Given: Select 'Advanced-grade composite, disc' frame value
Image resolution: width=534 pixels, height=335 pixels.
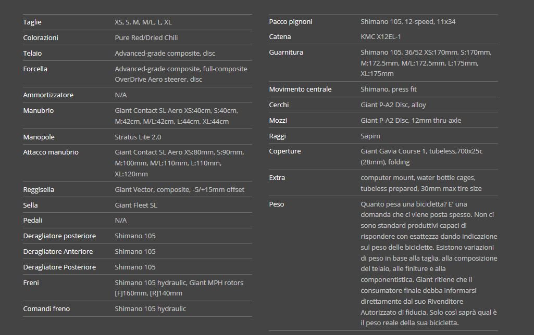Looking at the screenshot, I should [165, 54].
